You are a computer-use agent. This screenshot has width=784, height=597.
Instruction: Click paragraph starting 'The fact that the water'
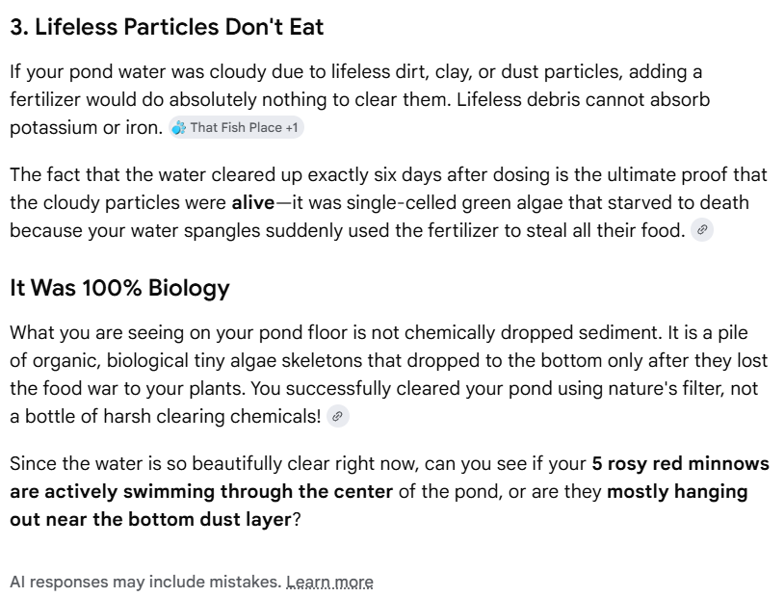(x=388, y=202)
